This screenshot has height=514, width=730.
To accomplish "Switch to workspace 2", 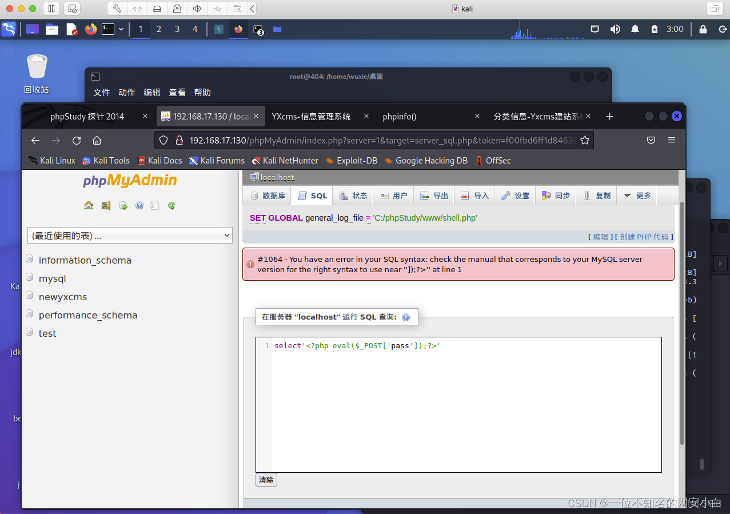I will tap(159, 29).
